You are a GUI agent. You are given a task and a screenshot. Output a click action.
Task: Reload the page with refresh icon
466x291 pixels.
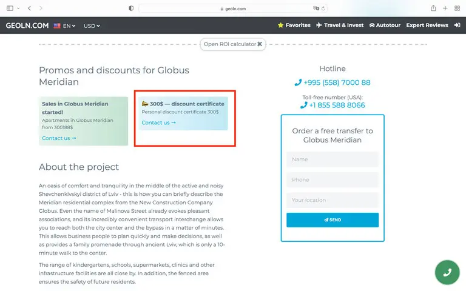[323, 8]
